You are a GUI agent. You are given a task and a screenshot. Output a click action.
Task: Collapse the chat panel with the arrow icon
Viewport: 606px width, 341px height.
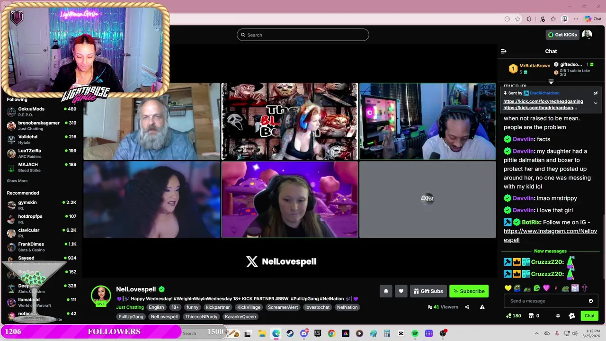click(x=504, y=51)
